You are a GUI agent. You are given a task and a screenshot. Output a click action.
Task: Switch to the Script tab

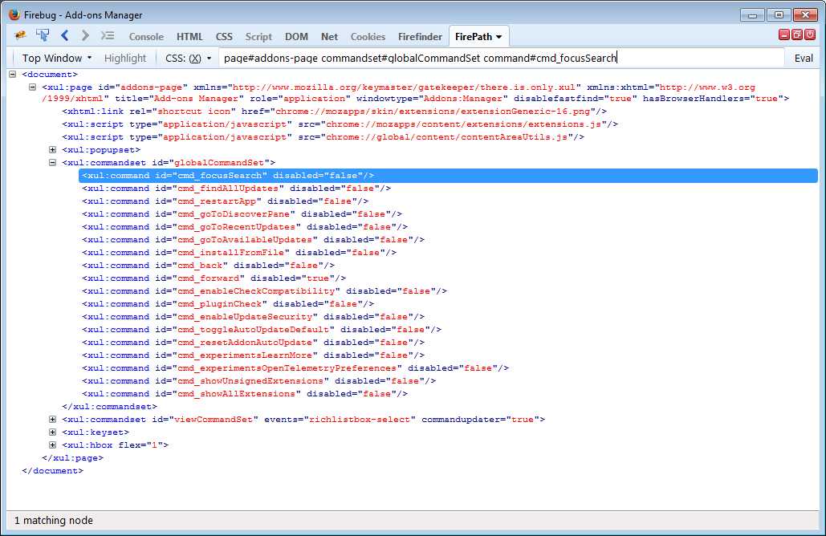pyautogui.click(x=258, y=36)
